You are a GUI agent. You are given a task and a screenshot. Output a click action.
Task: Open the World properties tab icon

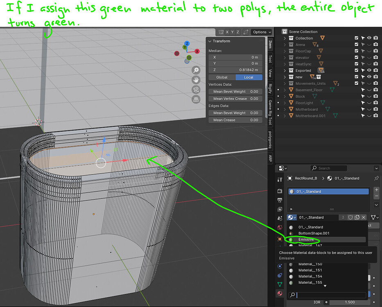click(280, 227)
